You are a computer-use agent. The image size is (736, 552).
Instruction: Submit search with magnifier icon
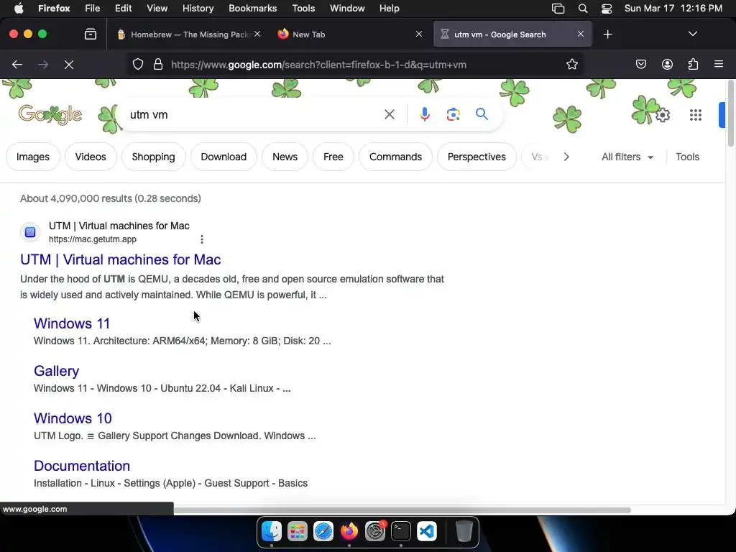(482, 114)
